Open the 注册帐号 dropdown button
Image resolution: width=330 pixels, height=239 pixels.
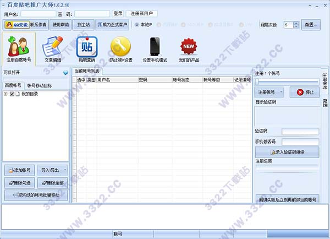269,92
